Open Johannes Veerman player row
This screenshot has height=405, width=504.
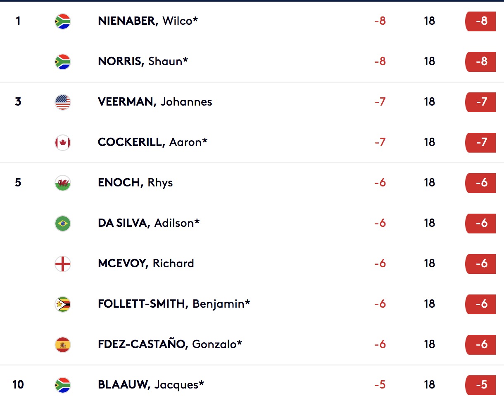252,102
